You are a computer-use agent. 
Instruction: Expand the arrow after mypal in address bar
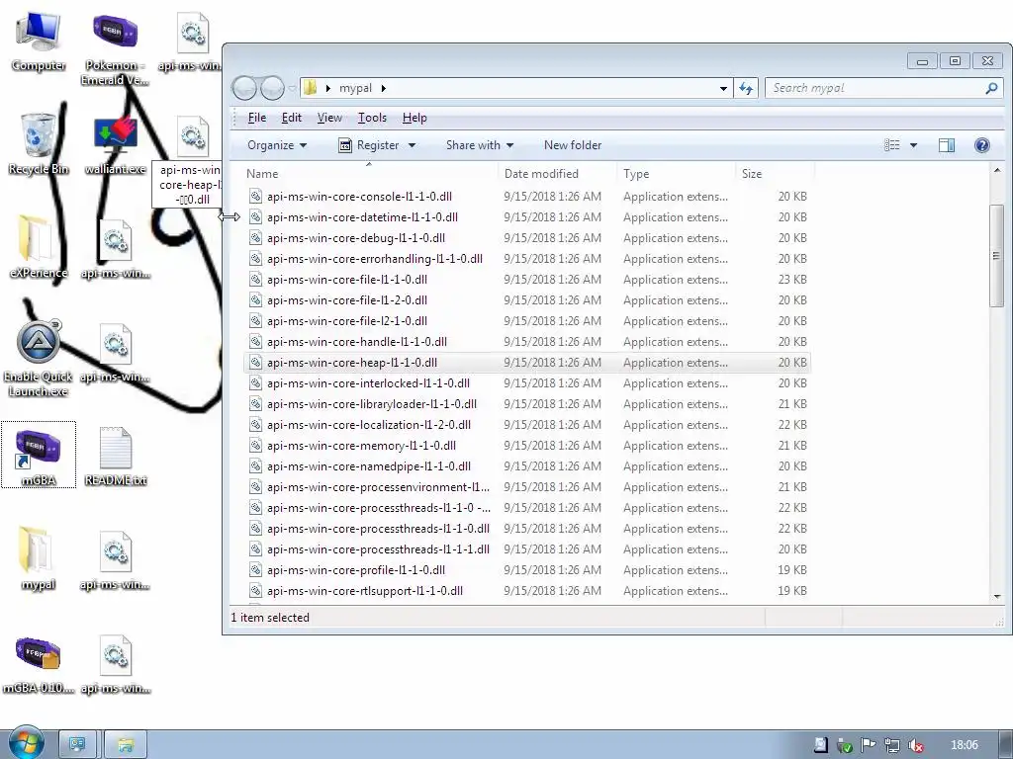(x=384, y=88)
